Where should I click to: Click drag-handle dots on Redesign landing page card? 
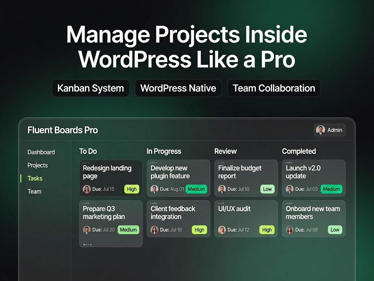(86, 163)
